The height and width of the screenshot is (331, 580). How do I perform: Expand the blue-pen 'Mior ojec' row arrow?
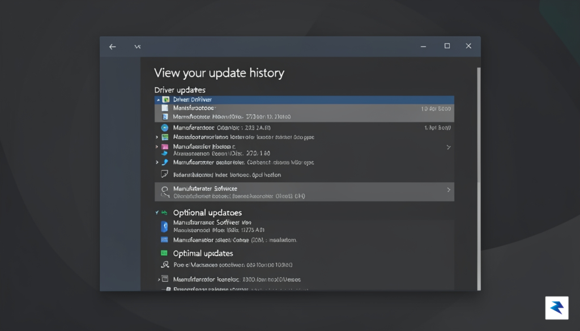click(157, 162)
